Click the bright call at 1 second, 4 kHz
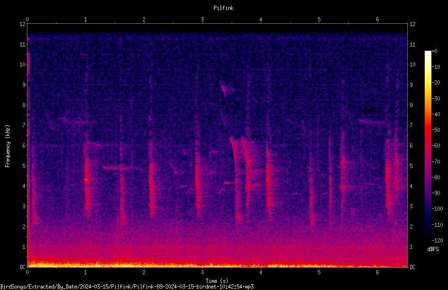 (x=86, y=179)
